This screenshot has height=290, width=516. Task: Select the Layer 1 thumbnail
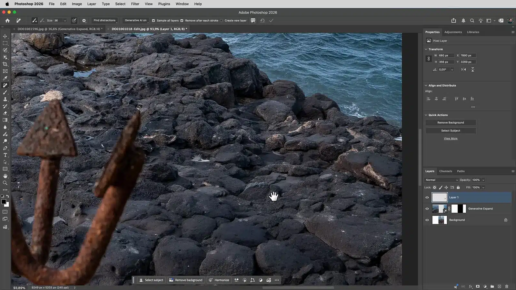(440, 197)
